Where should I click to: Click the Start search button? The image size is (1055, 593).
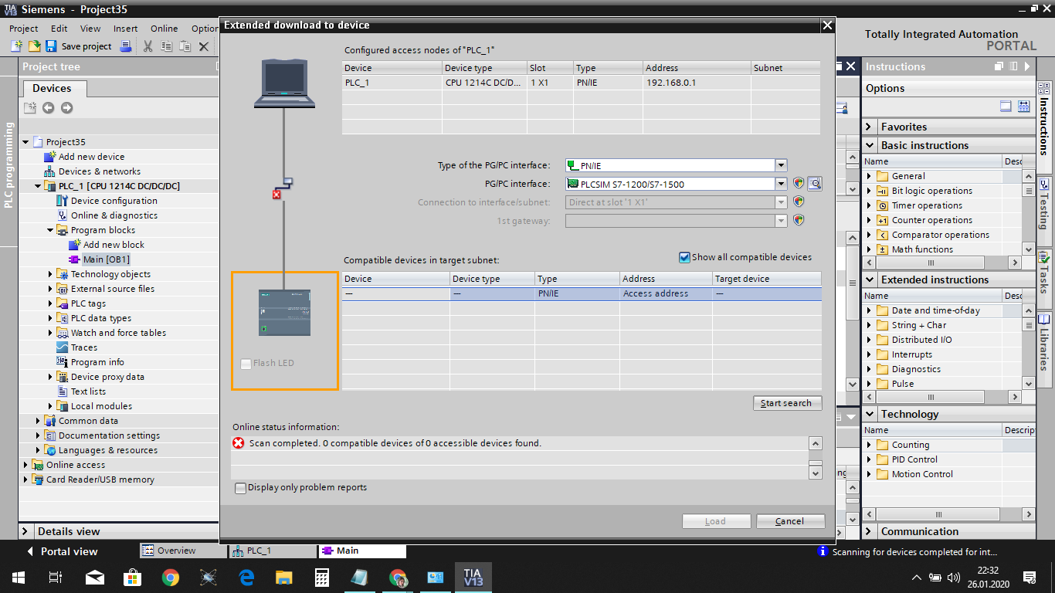(787, 403)
